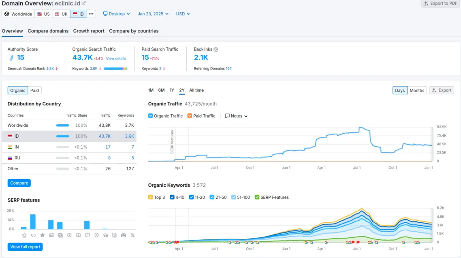
Task: Switch distribution view to Paid
Action: click(34, 90)
